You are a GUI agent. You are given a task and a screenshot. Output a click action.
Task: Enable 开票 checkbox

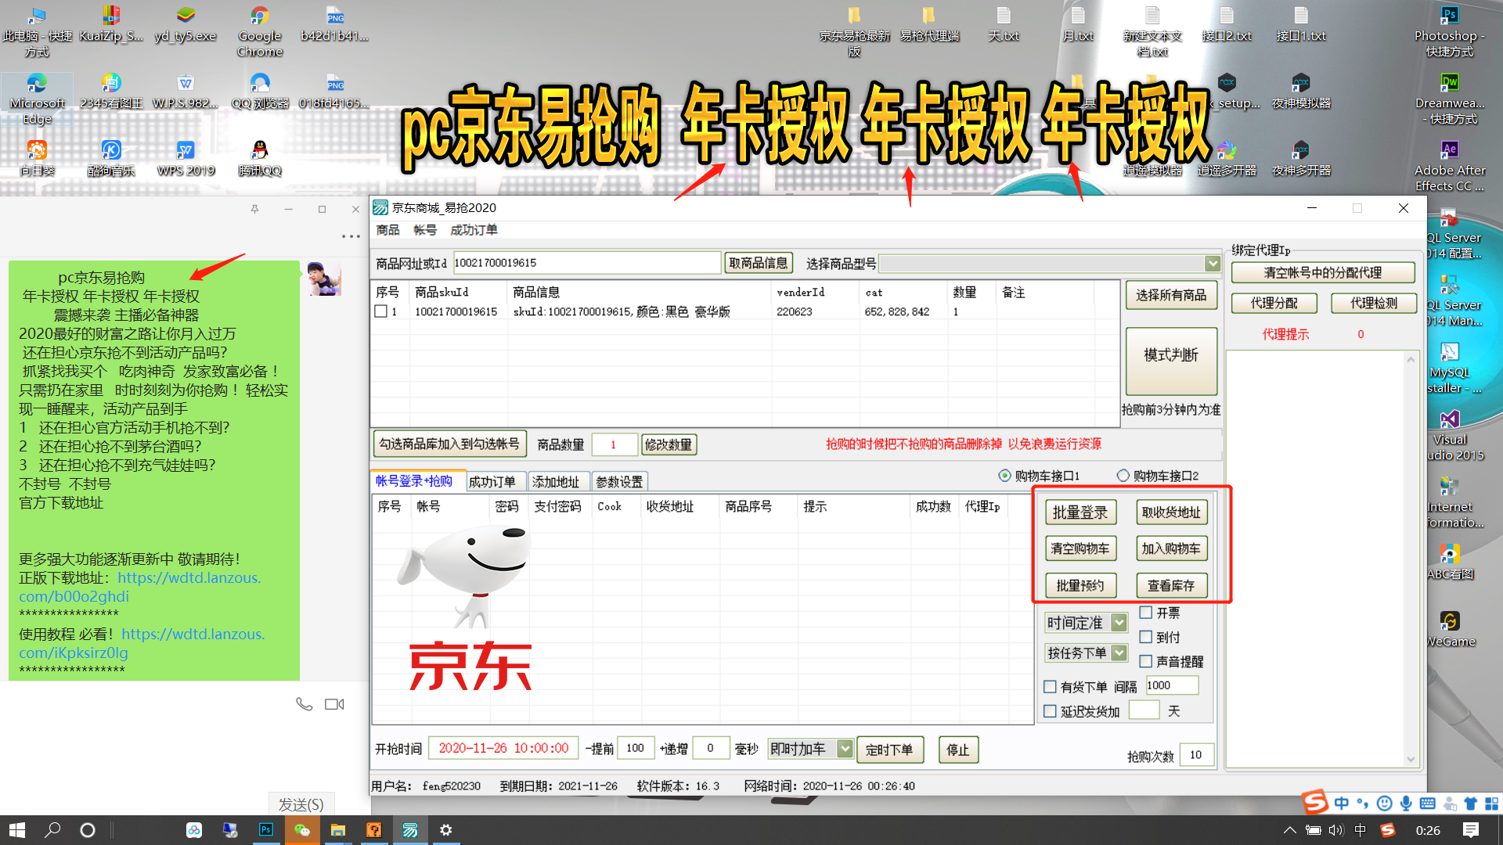tap(1146, 613)
